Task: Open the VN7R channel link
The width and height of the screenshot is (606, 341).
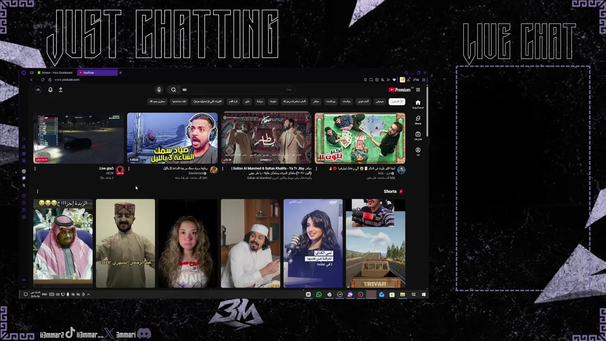Action: pyautogui.click(x=110, y=173)
